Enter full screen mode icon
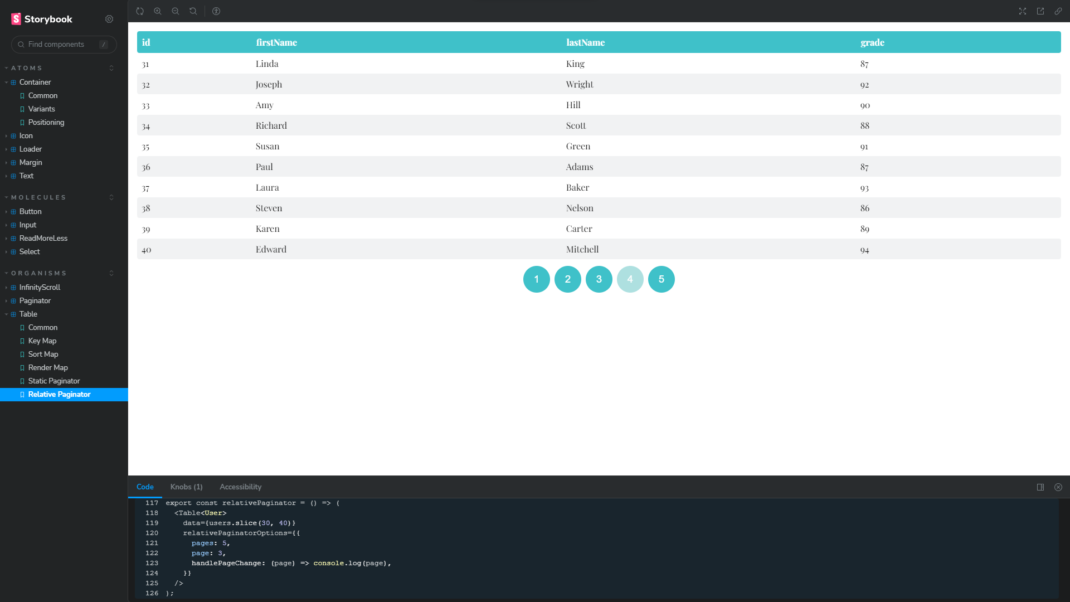This screenshot has width=1070, height=602. (1023, 11)
